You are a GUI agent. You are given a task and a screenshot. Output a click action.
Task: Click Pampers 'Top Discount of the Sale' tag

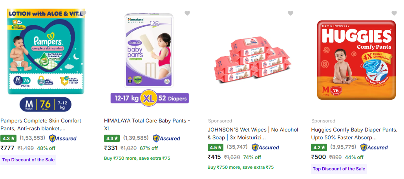point(28,160)
